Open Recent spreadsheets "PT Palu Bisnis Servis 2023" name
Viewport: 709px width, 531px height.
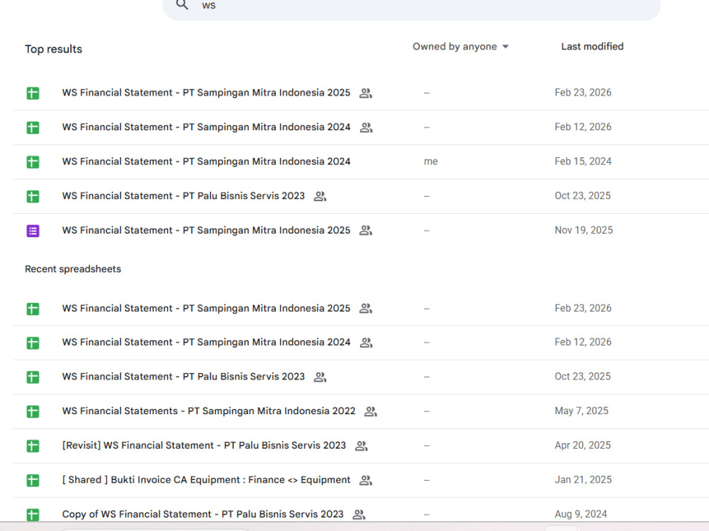[x=183, y=376]
